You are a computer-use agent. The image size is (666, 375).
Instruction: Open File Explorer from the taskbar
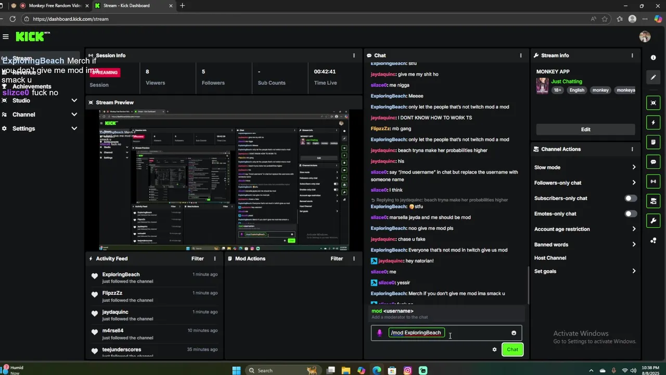346,370
